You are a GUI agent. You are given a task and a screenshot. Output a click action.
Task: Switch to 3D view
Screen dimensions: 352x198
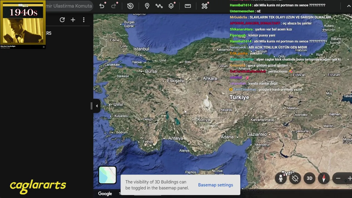pyautogui.click(x=309, y=178)
